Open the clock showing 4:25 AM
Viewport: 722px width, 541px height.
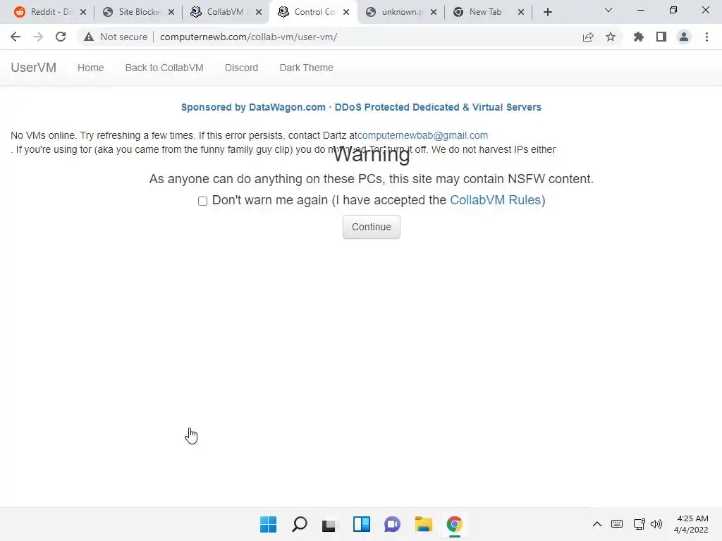(x=691, y=524)
